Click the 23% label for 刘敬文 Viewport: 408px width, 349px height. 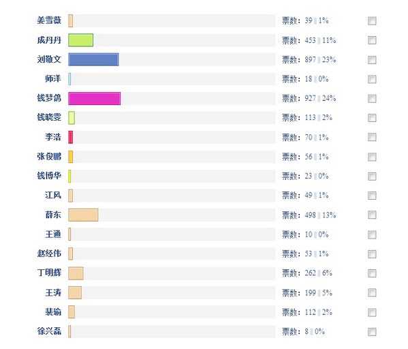pos(329,60)
